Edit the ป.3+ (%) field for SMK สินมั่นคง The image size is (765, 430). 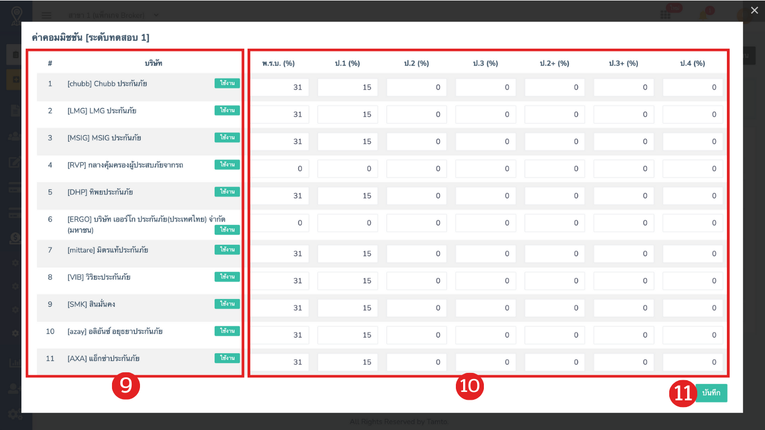pyautogui.click(x=624, y=308)
